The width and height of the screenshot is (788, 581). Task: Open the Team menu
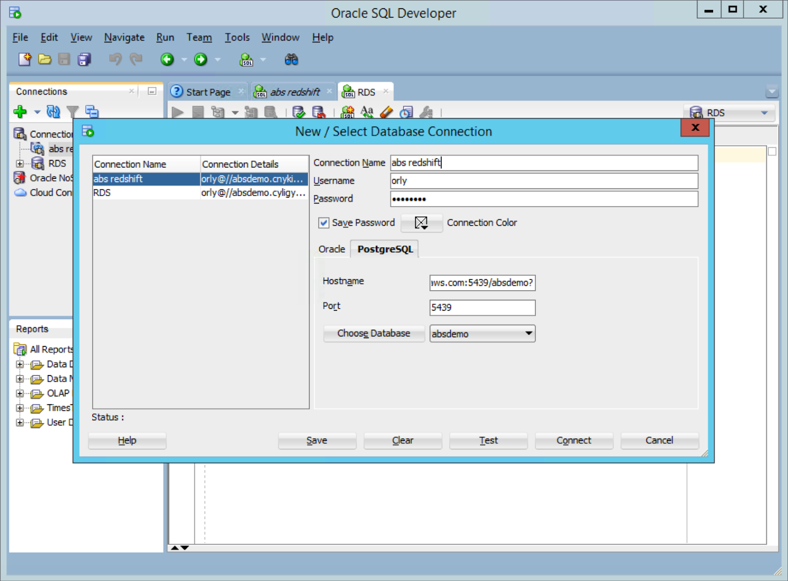coord(199,37)
